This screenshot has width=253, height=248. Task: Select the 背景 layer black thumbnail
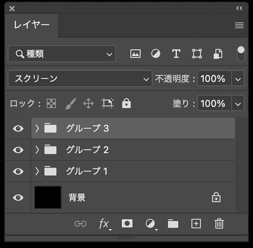pyautogui.click(x=48, y=198)
